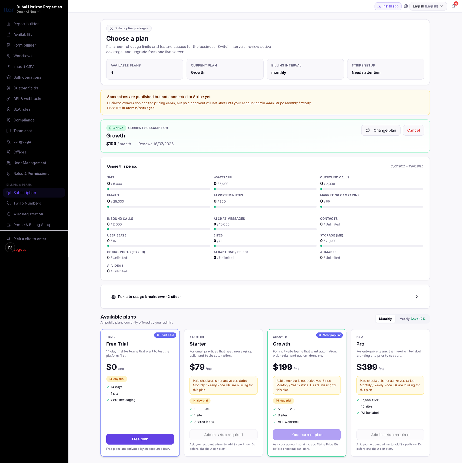Image resolution: width=462 pixels, height=463 pixels.
Task: Open the Offices location icon
Action: click(9, 152)
